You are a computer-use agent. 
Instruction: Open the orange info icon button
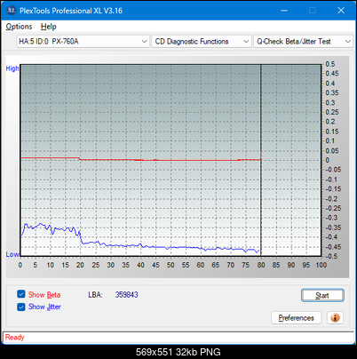(x=335, y=318)
